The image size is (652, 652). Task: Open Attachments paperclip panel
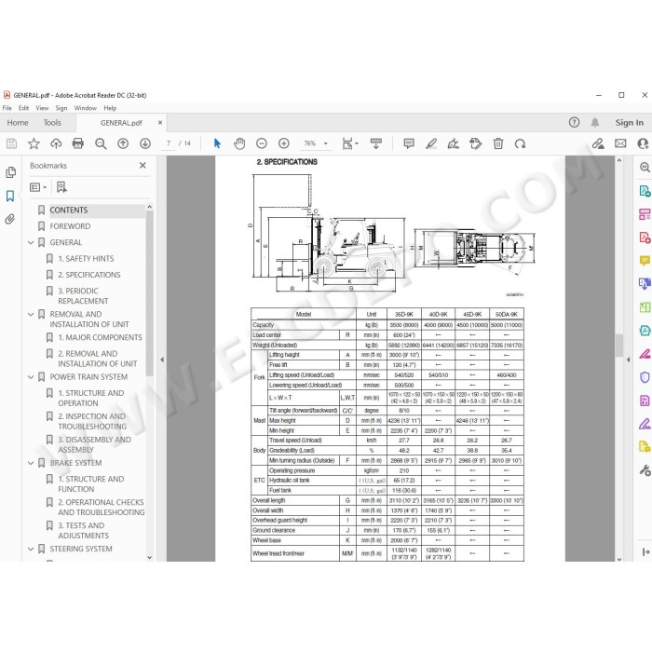coord(10,219)
